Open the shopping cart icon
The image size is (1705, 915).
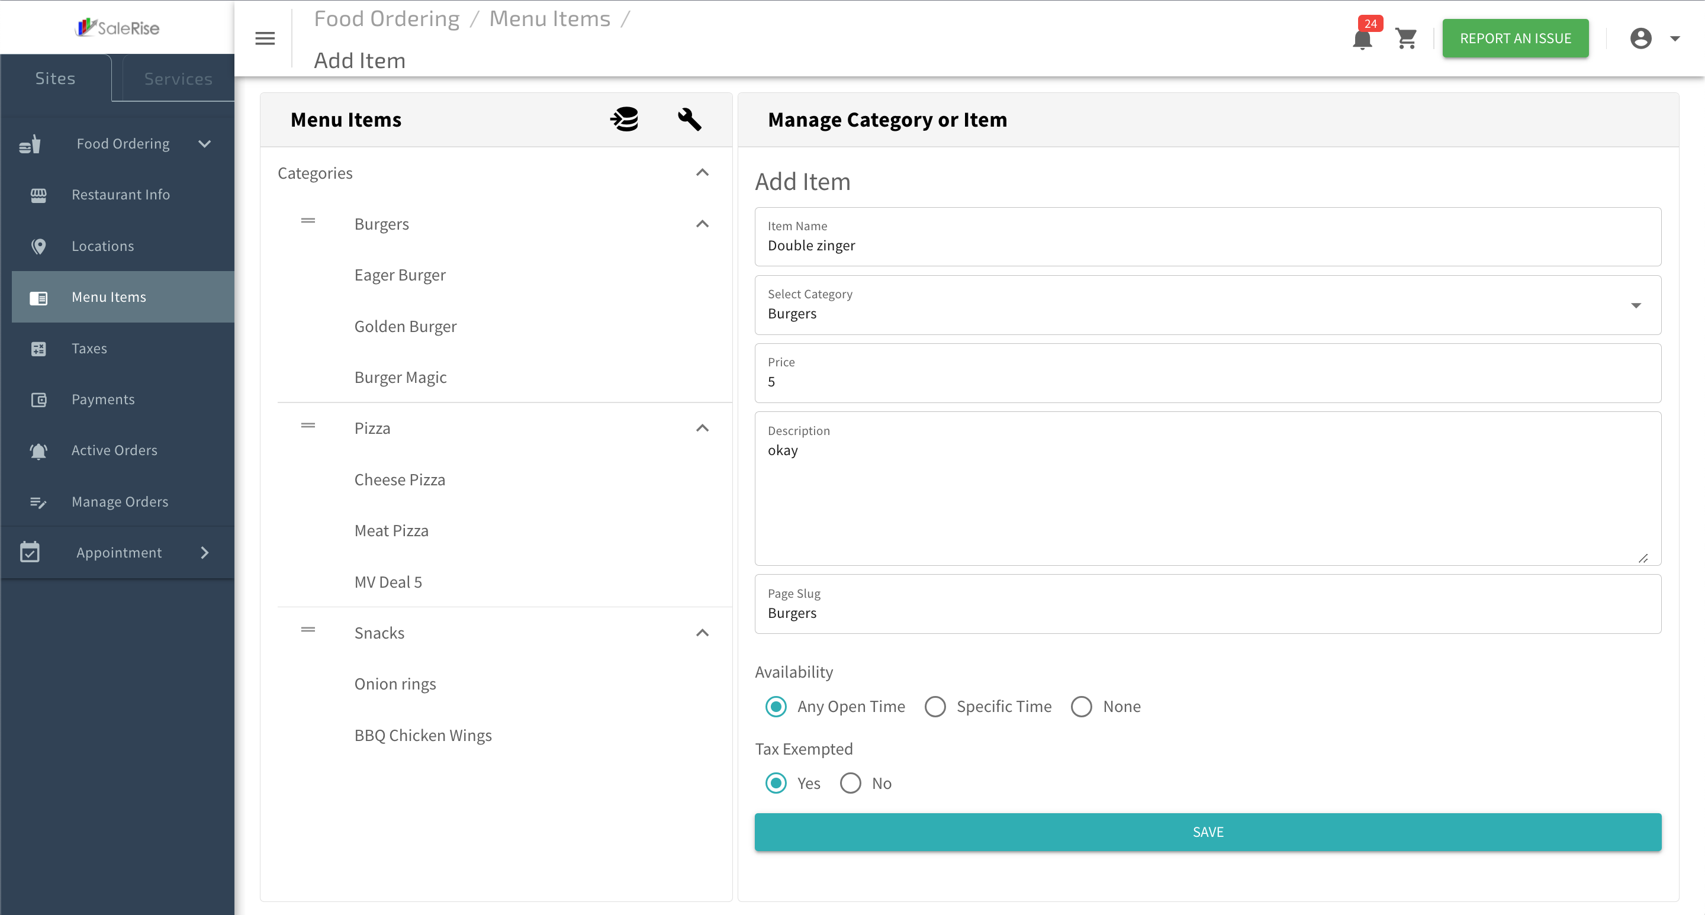[1406, 38]
